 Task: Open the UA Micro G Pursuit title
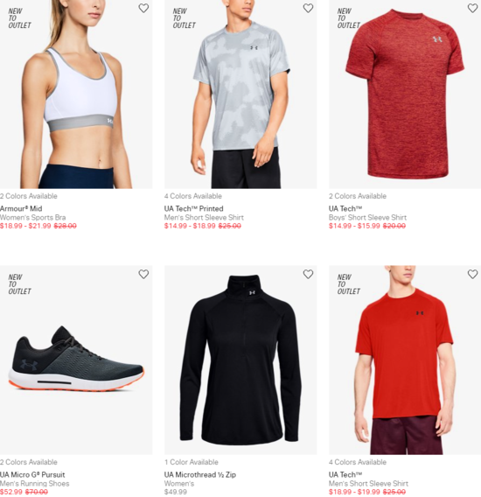32,474
